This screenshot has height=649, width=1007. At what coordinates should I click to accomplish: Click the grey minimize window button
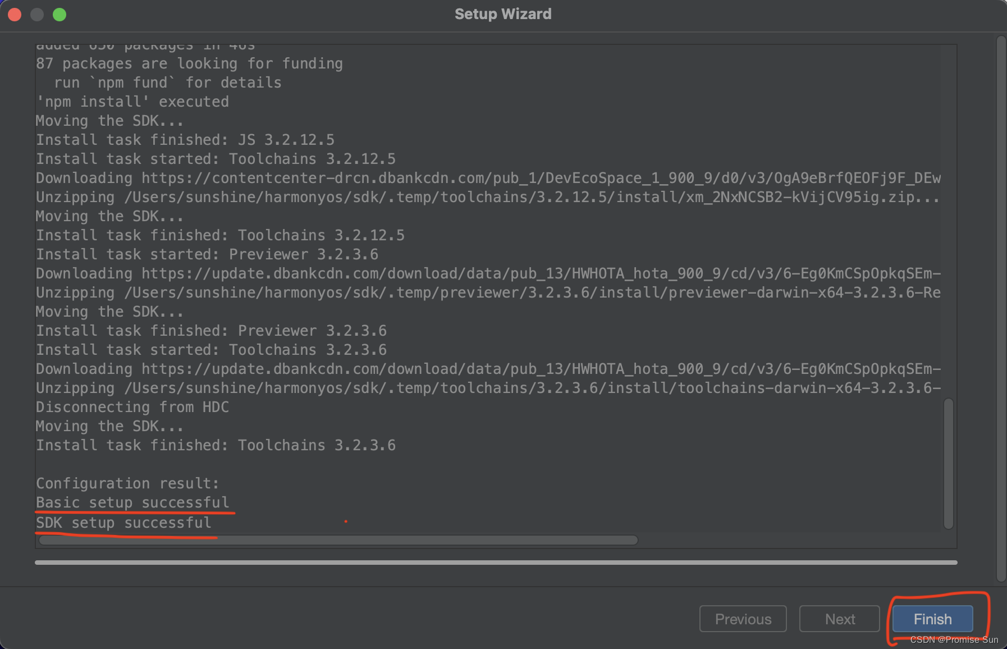pyautogui.click(x=37, y=15)
